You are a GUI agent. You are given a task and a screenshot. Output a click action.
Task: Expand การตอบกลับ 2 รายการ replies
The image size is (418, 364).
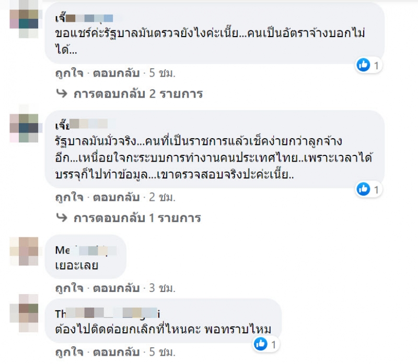tap(138, 94)
